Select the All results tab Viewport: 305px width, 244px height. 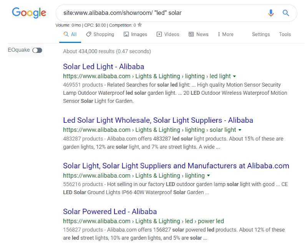click(x=70, y=35)
